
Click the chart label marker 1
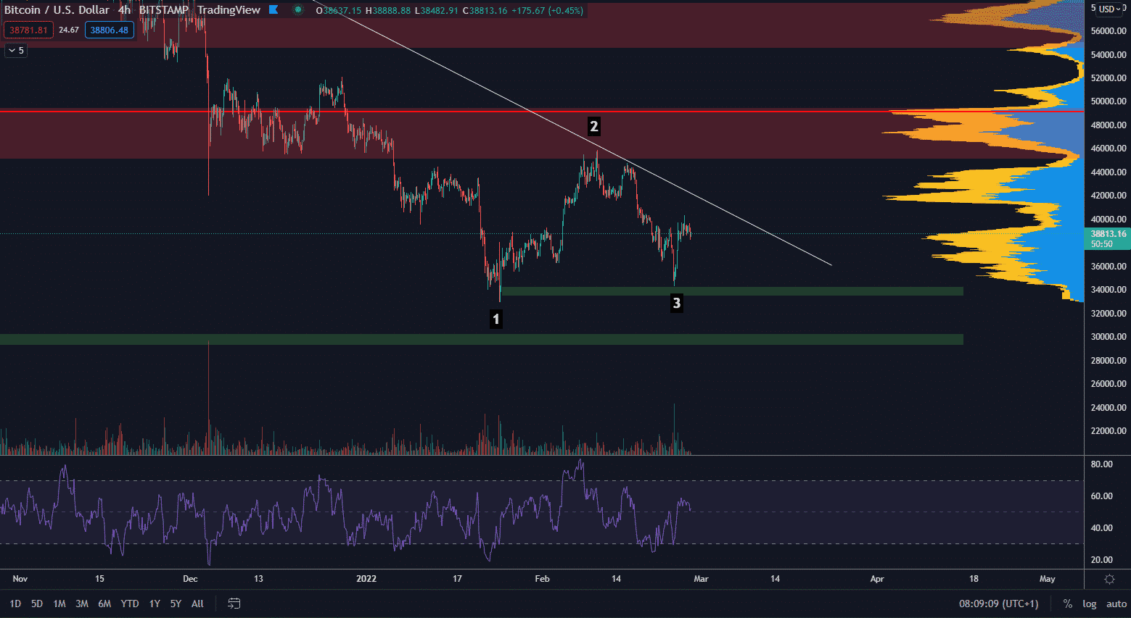(496, 319)
